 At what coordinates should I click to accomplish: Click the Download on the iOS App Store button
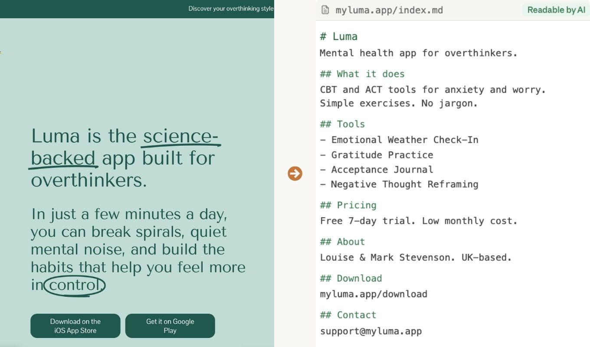[75, 326]
